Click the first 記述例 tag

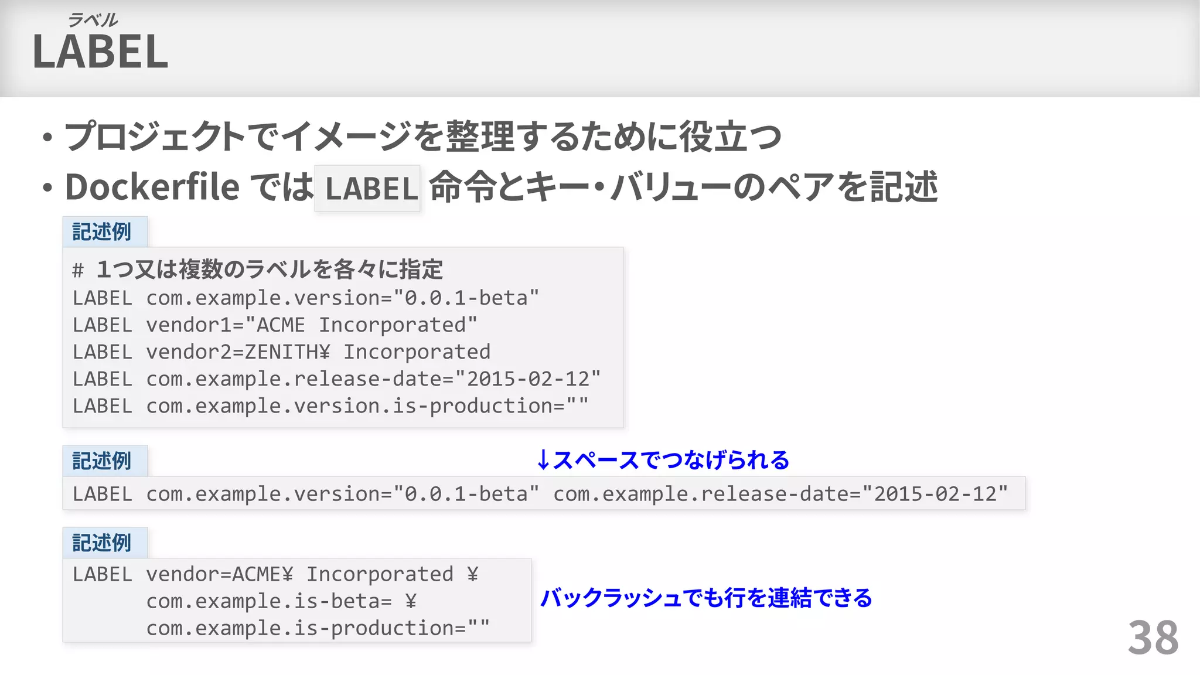(104, 232)
